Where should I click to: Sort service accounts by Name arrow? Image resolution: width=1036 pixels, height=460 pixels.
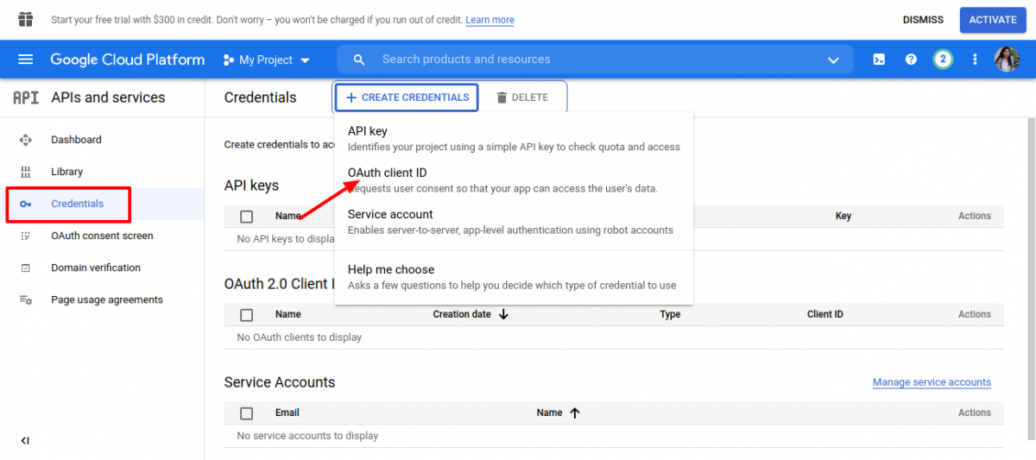tap(575, 413)
